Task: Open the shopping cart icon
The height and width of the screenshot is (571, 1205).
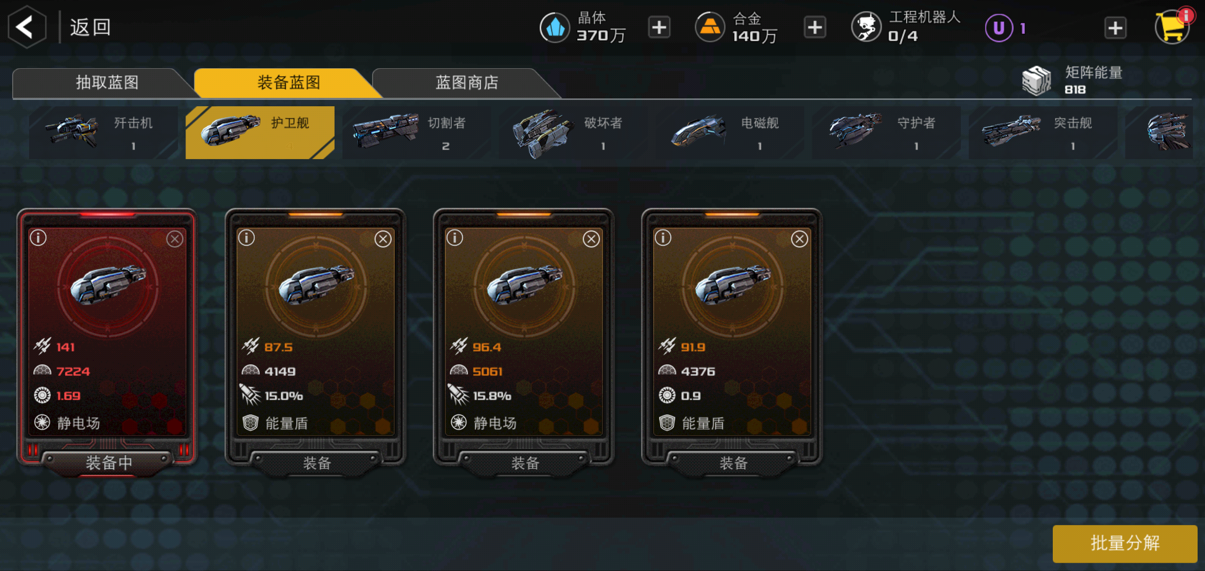Action: 1172,27
